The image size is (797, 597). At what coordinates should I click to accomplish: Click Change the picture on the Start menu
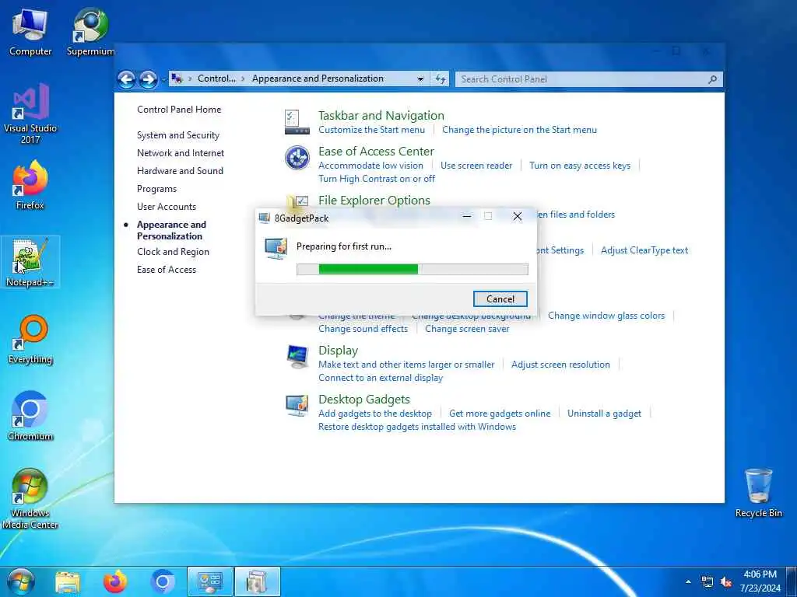(x=519, y=130)
